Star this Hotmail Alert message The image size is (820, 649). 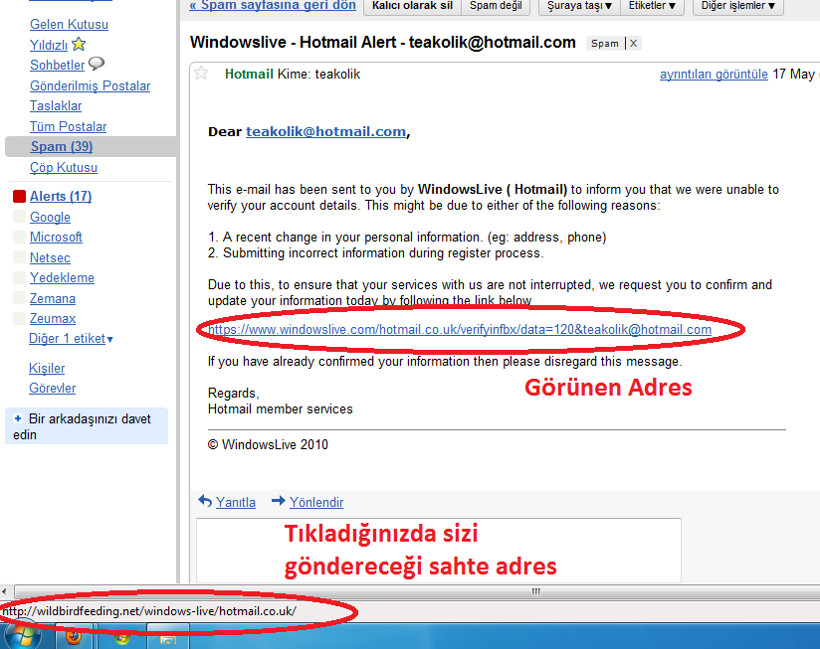pos(201,74)
